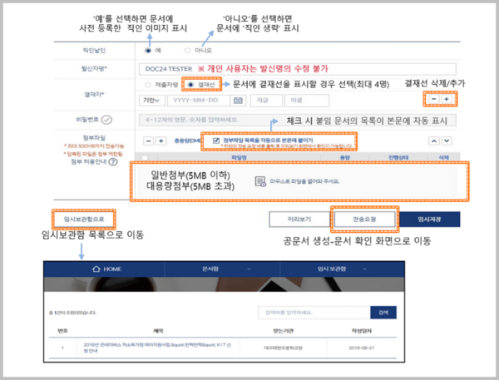Screen dimensions: 499x380
Task: Click the 제목 column header
Action: click(158, 331)
